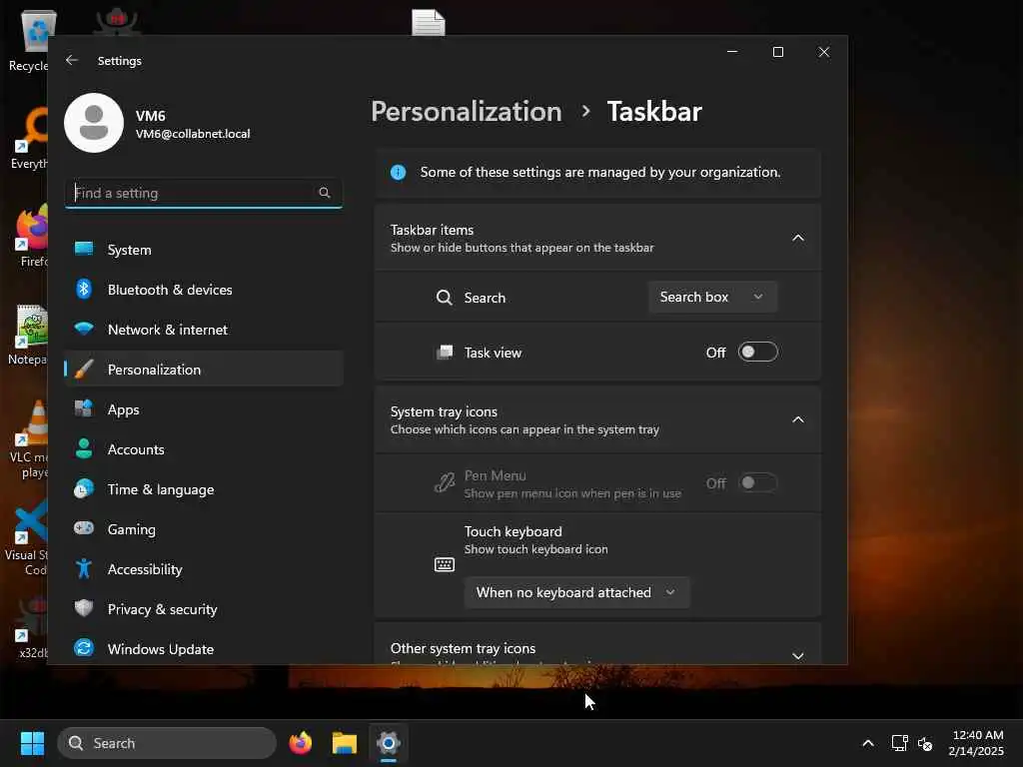
Task: Open Bluetooth & devices settings
Action: pyautogui.click(x=204, y=289)
